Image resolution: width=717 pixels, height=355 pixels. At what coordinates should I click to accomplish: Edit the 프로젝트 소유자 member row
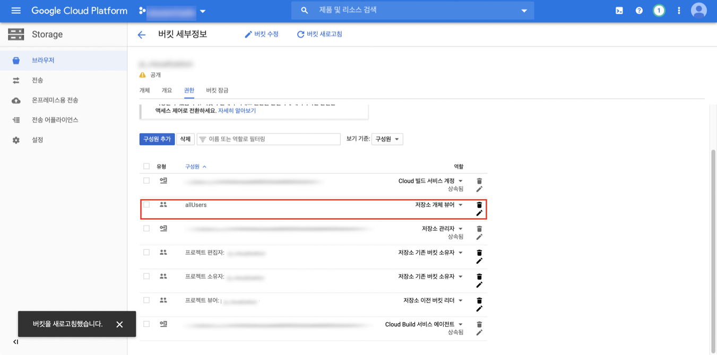pyautogui.click(x=479, y=285)
